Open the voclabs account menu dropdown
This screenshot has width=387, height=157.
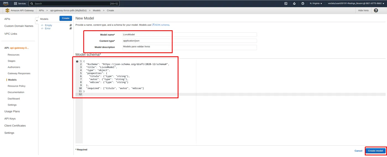coord(356,4)
